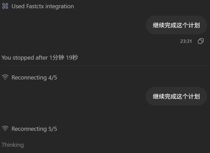Image resolution: width=210 pixels, height=153 pixels.
Task: Select the first 继续完成这个计划 message bubble
Action: (x=176, y=25)
